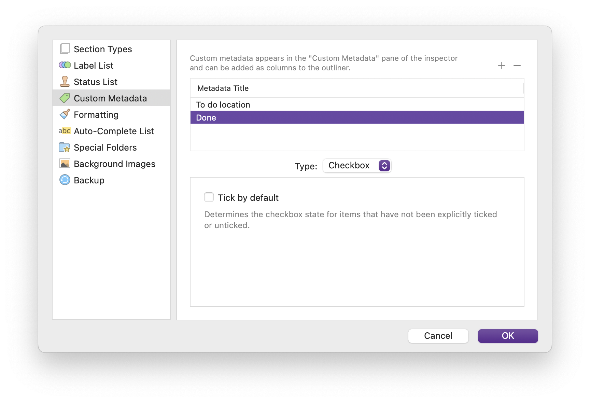Add new metadata field with plus button
The width and height of the screenshot is (590, 403).
tap(502, 66)
